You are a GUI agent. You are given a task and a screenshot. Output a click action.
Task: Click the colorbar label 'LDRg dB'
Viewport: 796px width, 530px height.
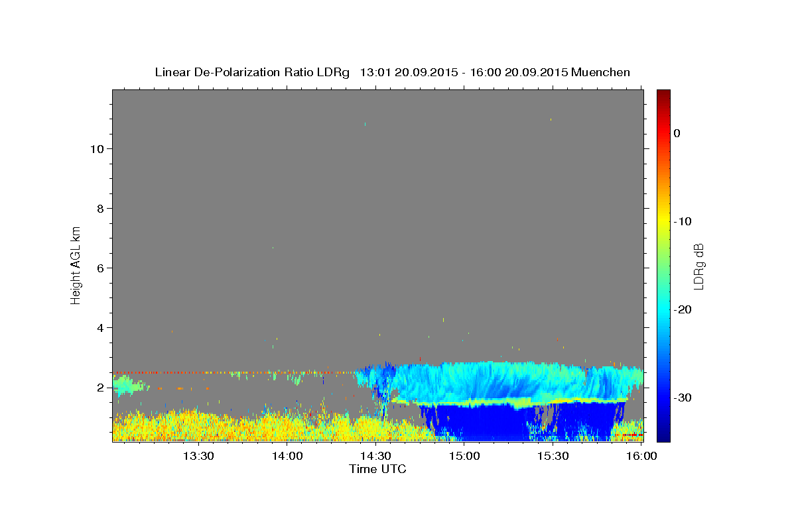[x=698, y=266]
